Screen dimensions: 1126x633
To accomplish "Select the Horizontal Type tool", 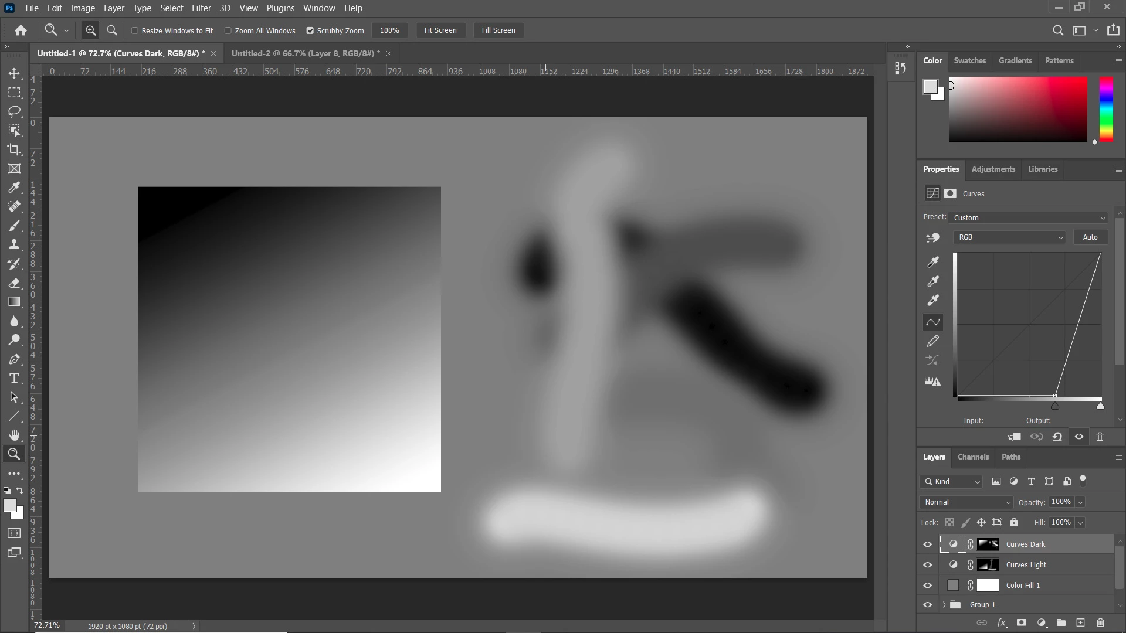I will coord(15,378).
